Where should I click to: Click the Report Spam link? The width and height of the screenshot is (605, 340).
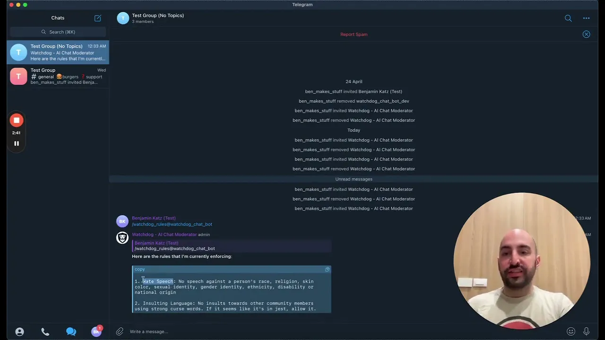(x=354, y=34)
